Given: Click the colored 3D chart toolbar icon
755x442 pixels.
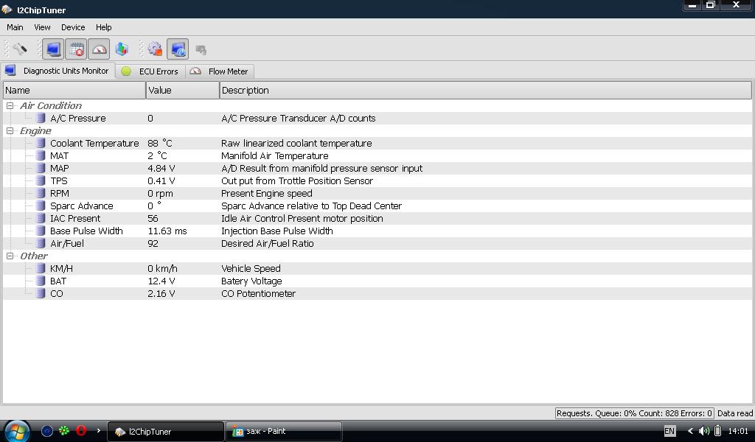Looking at the screenshot, I should [122, 49].
